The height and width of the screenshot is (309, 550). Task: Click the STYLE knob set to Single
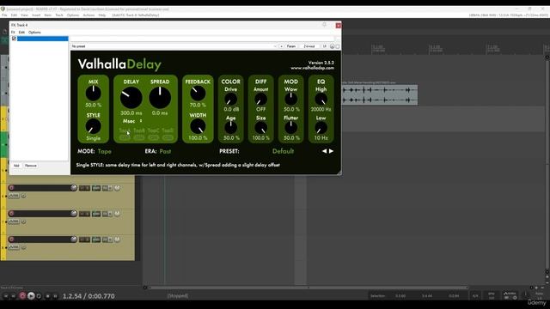click(94, 126)
